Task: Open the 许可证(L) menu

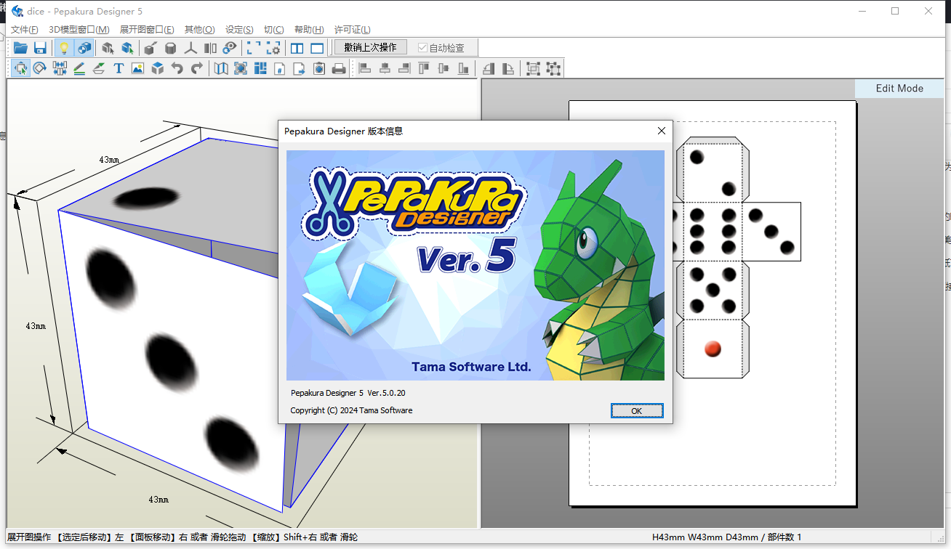Action: click(352, 30)
